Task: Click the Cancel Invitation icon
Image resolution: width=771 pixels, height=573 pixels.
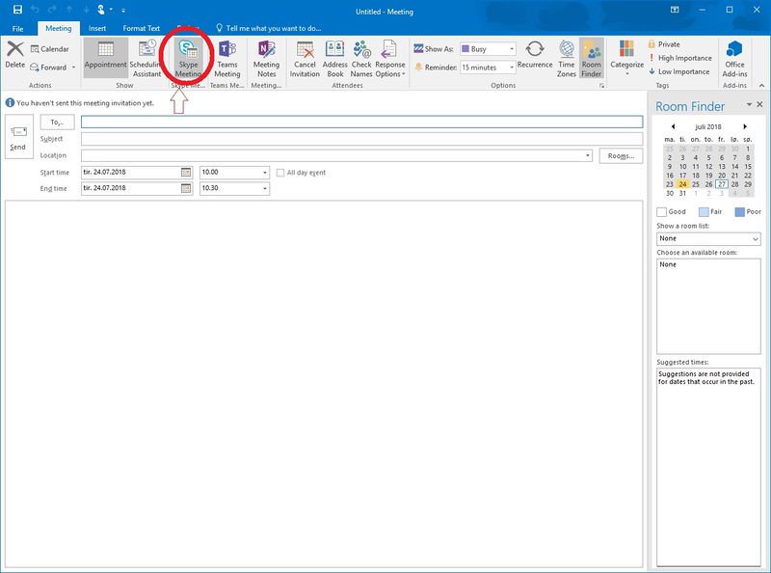Action: 305,57
